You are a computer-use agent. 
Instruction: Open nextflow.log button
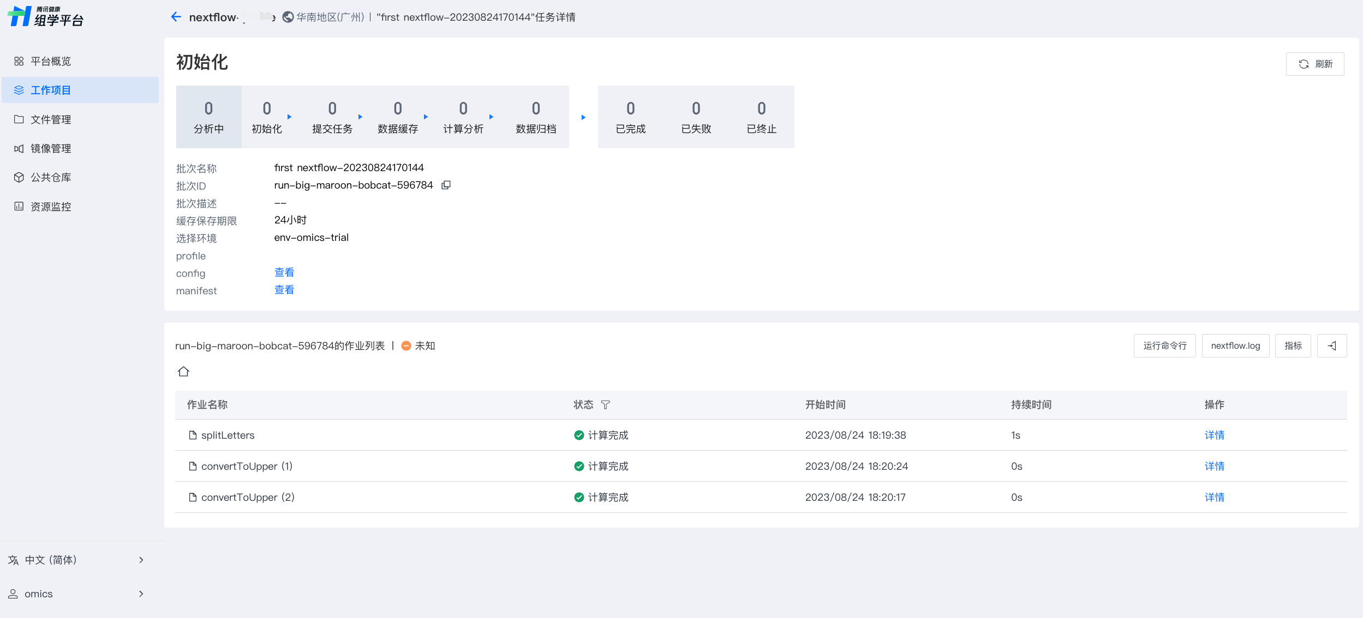(1235, 346)
